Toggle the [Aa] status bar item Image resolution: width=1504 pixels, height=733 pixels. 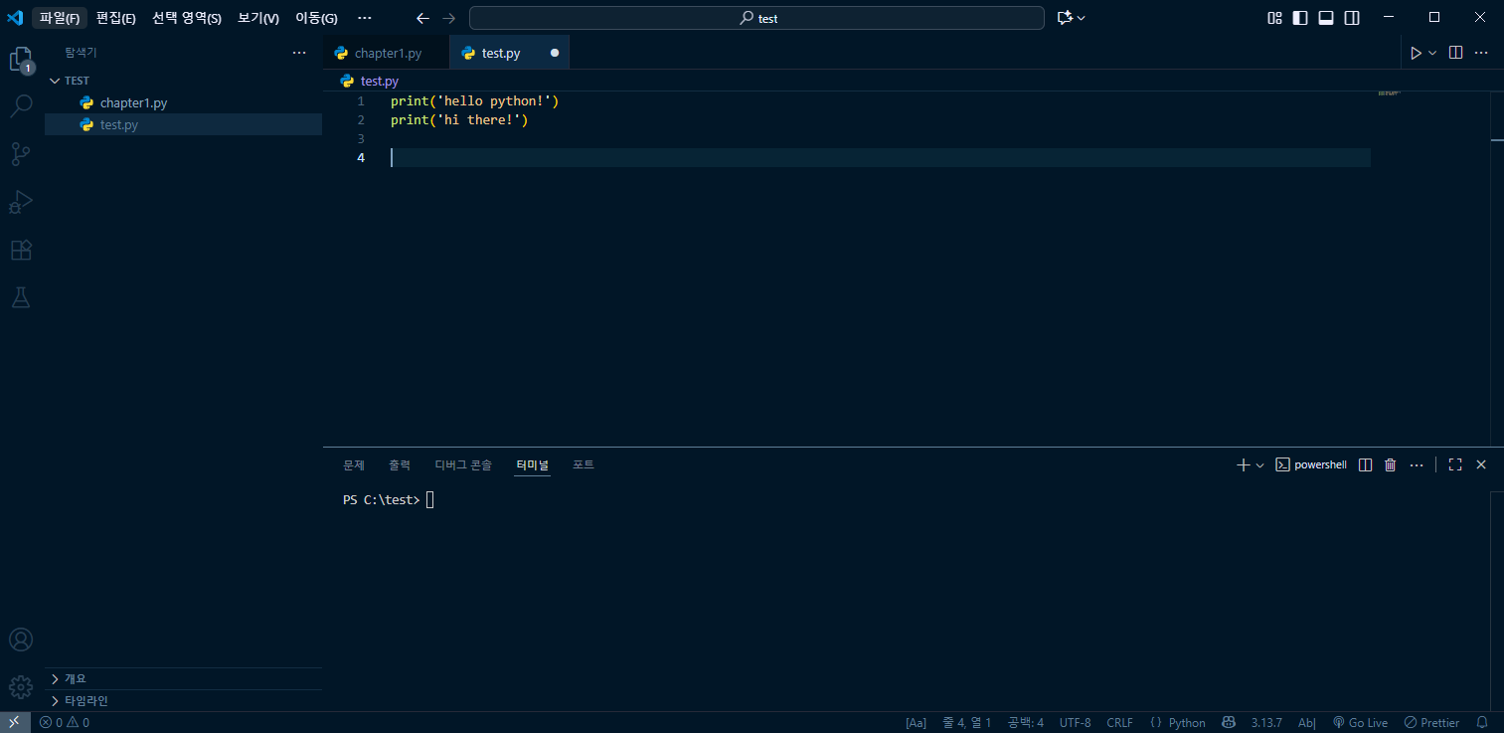tap(916, 723)
